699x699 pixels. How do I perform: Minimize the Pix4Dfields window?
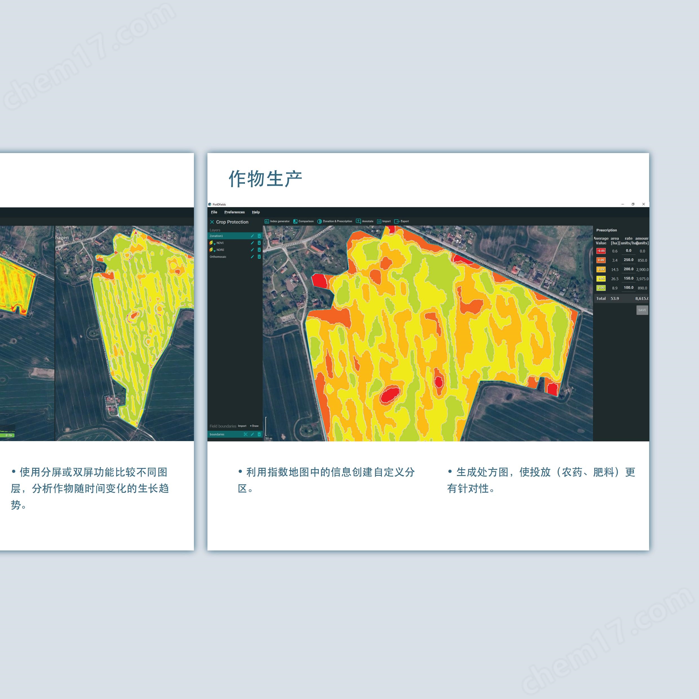click(623, 204)
